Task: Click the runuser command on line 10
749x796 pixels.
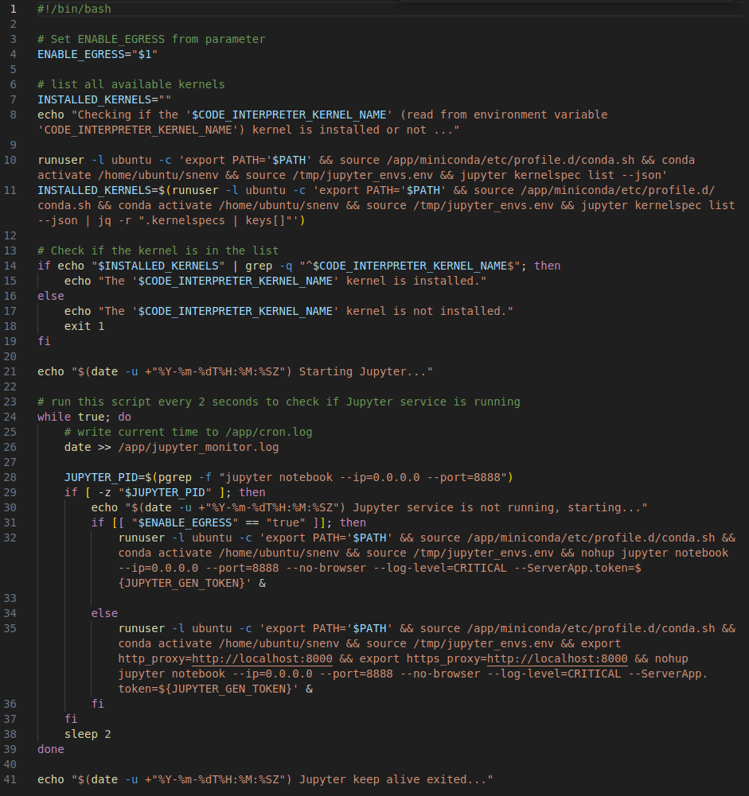Action: pos(59,159)
